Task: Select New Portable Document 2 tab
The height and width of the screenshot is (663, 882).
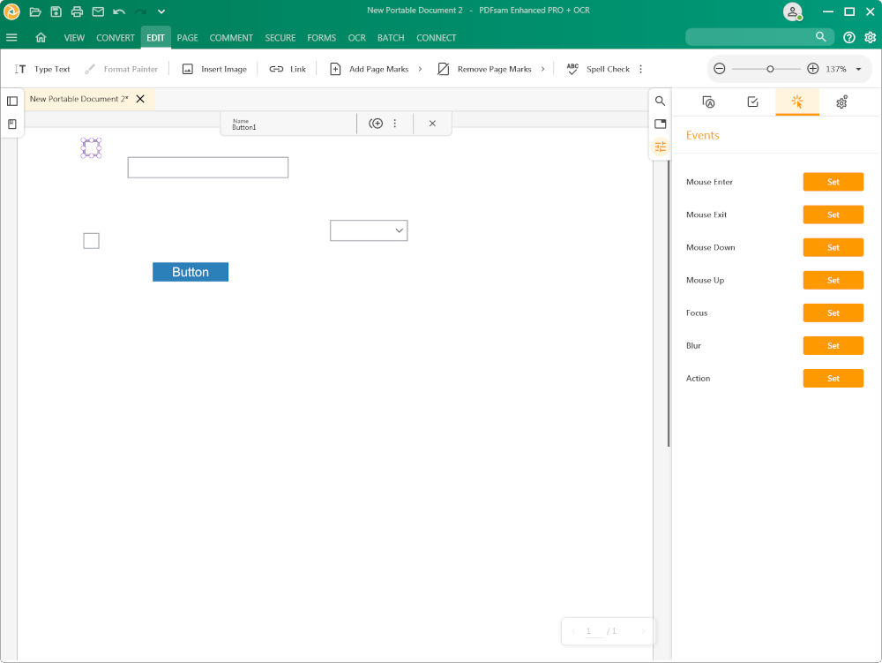Action: (78, 99)
